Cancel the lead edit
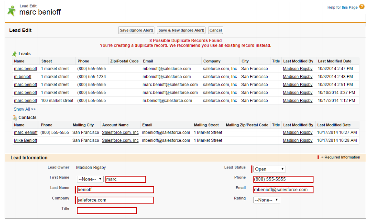The image size is (372, 221). pyautogui.click(x=216, y=30)
